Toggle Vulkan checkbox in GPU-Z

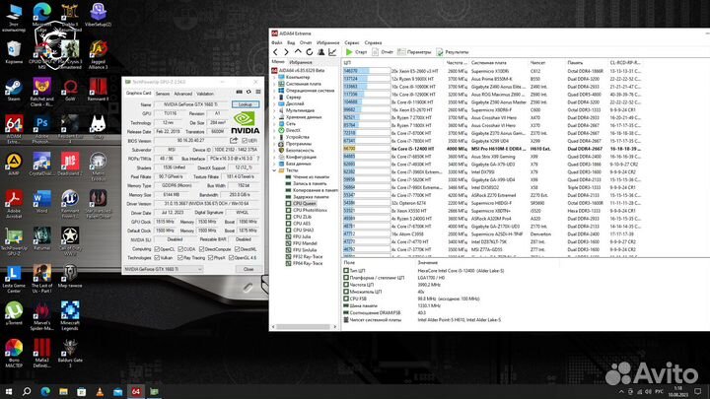click(x=157, y=258)
